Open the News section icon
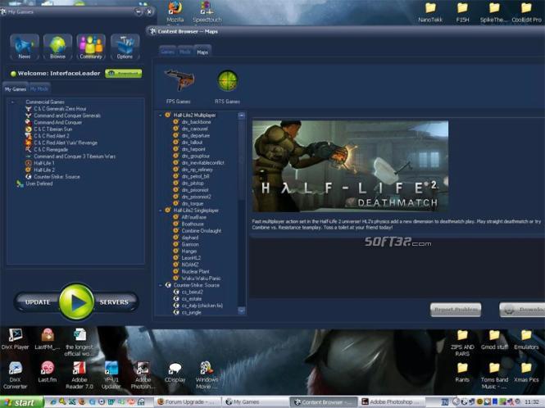Viewport: 545px width, 408px height. [25, 47]
